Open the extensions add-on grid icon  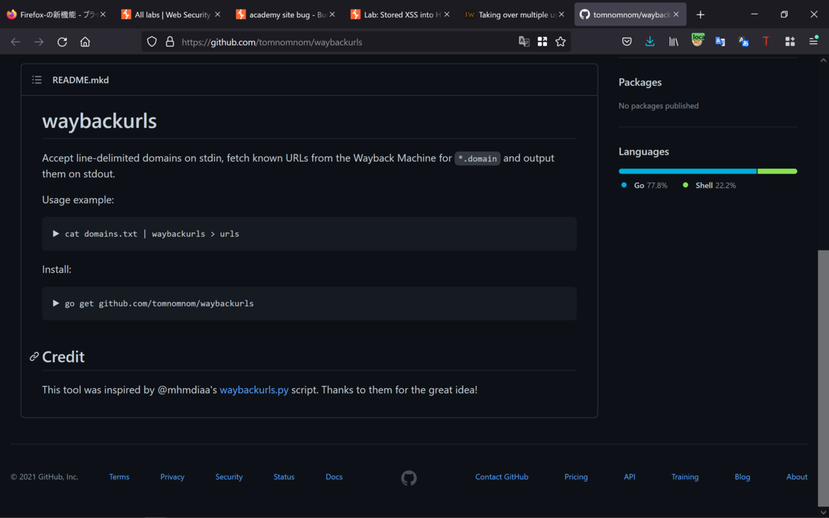[790, 41]
